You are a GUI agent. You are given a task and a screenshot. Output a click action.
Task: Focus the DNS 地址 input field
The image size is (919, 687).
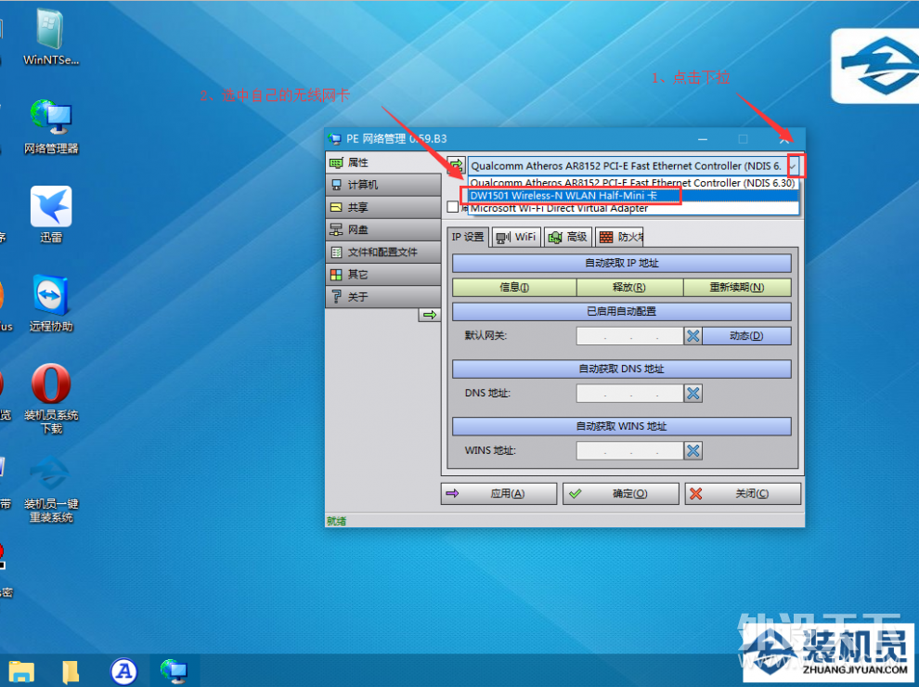click(630, 394)
